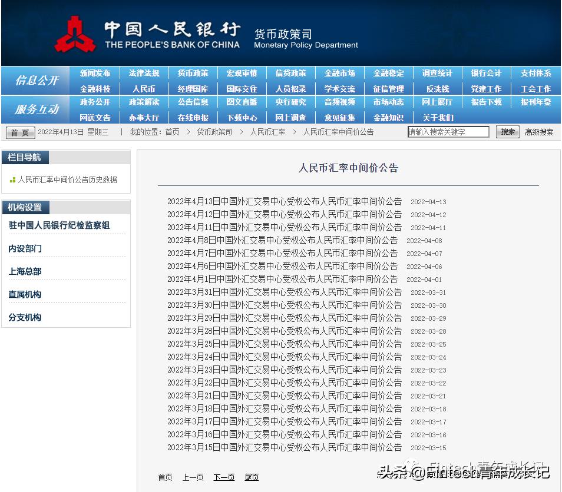The image size is (562, 492).
Task: Open the 反洗钱 navigation item
Action: point(438,88)
